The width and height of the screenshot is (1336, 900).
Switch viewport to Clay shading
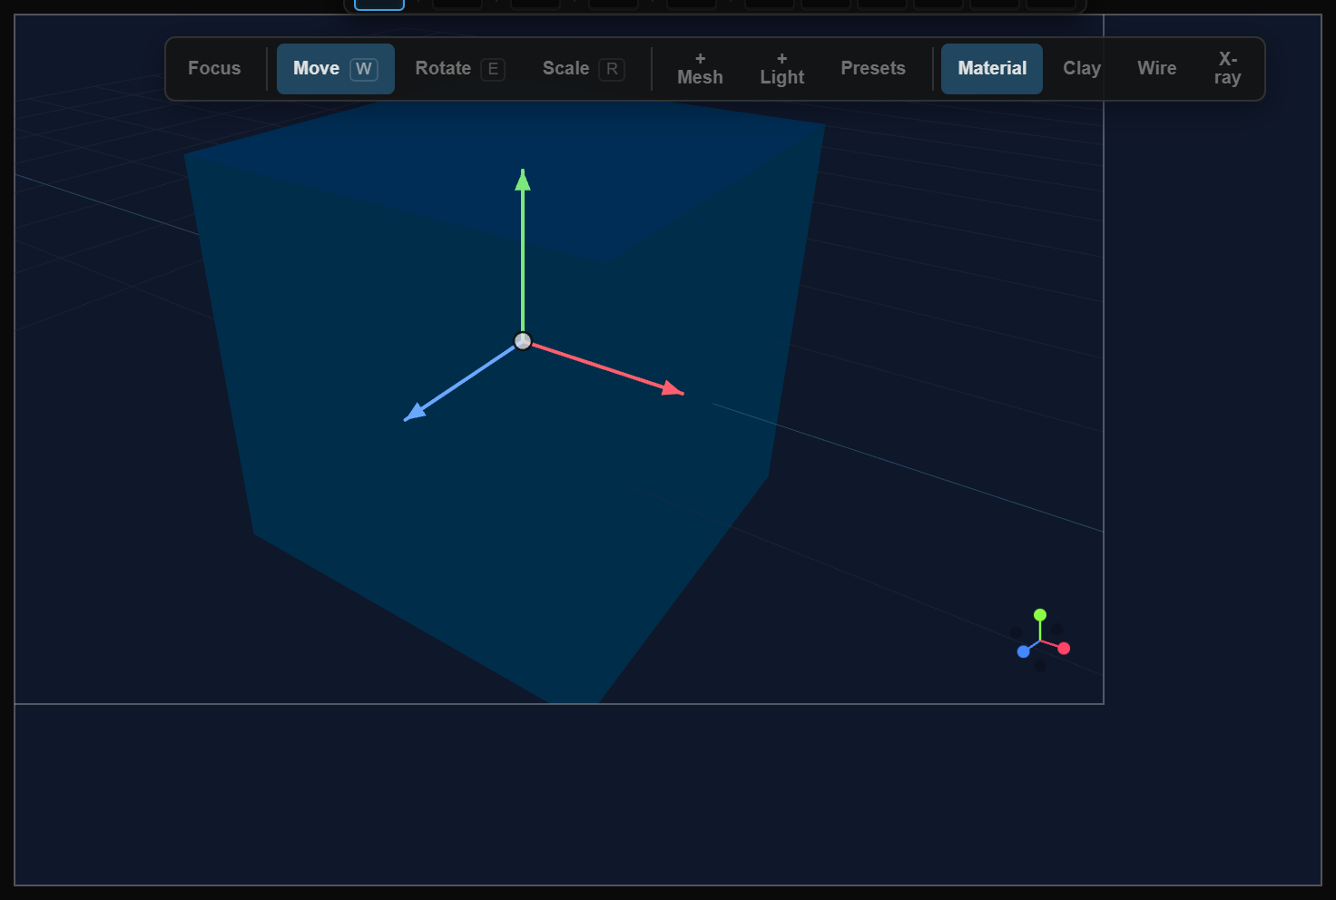(1082, 69)
